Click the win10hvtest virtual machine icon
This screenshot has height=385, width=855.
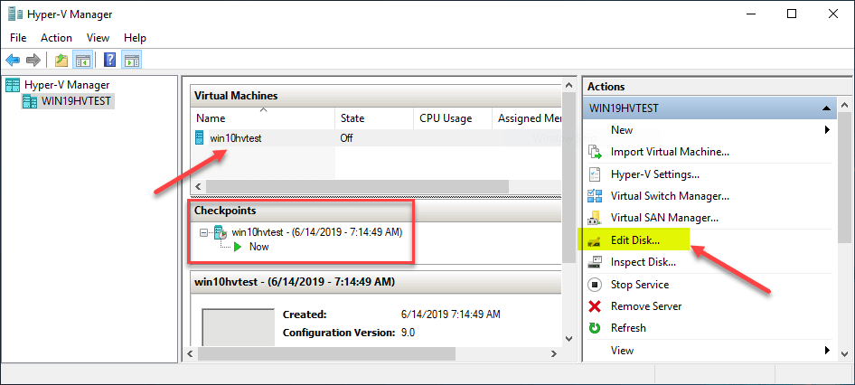click(x=200, y=138)
